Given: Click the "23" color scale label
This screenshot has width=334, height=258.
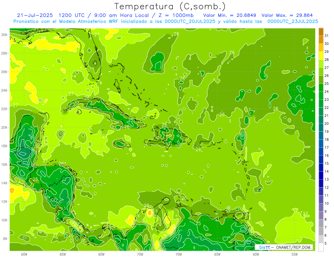Looking at the screenshot, I should click(327, 99).
